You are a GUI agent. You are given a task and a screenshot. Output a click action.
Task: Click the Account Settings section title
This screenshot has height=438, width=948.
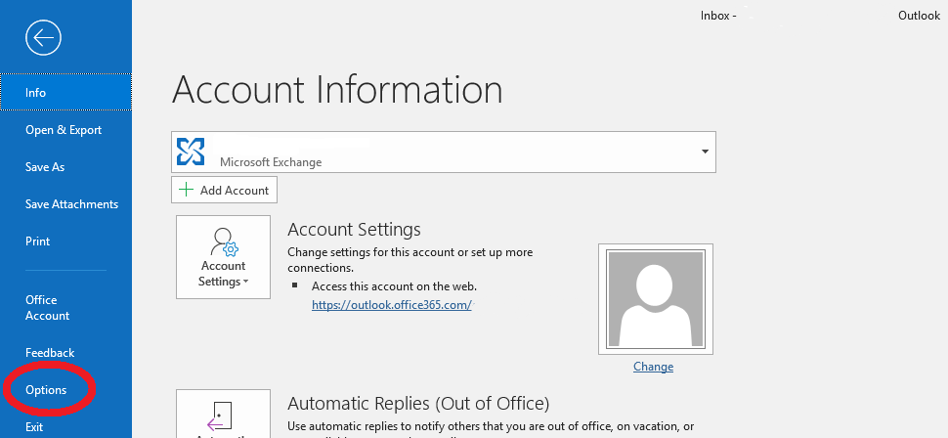pos(354,230)
